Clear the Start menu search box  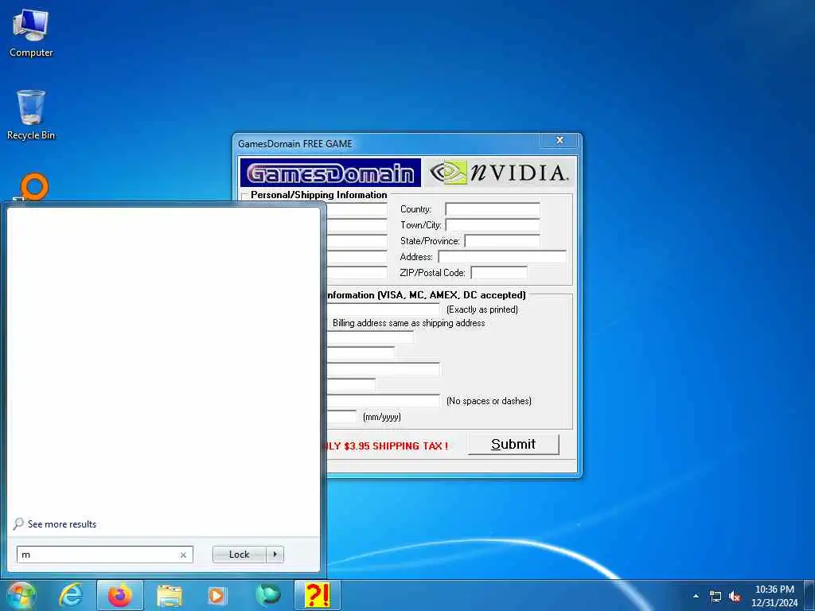click(183, 555)
